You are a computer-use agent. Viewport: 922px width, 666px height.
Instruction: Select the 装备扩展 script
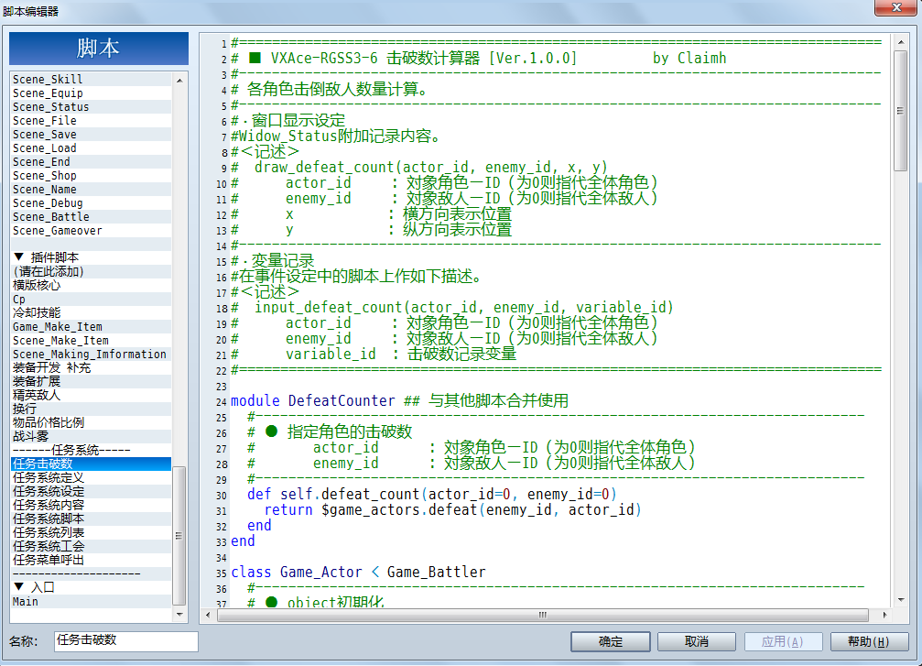[x=92, y=381]
